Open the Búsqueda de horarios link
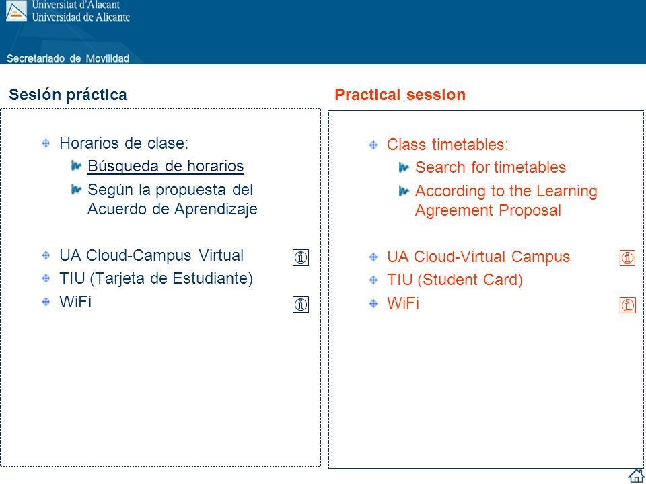 click(x=166, y=166)
